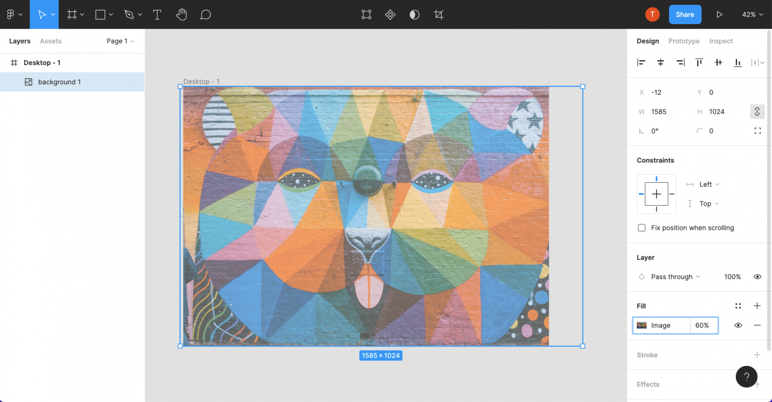Toggle layer visibility eye in Layer section

(757, 277)
